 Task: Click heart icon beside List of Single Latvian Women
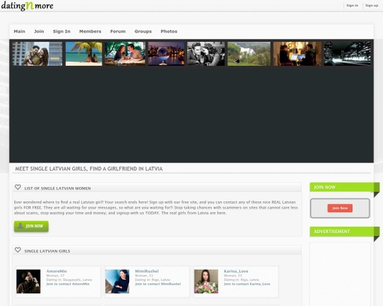pos(18,187)
